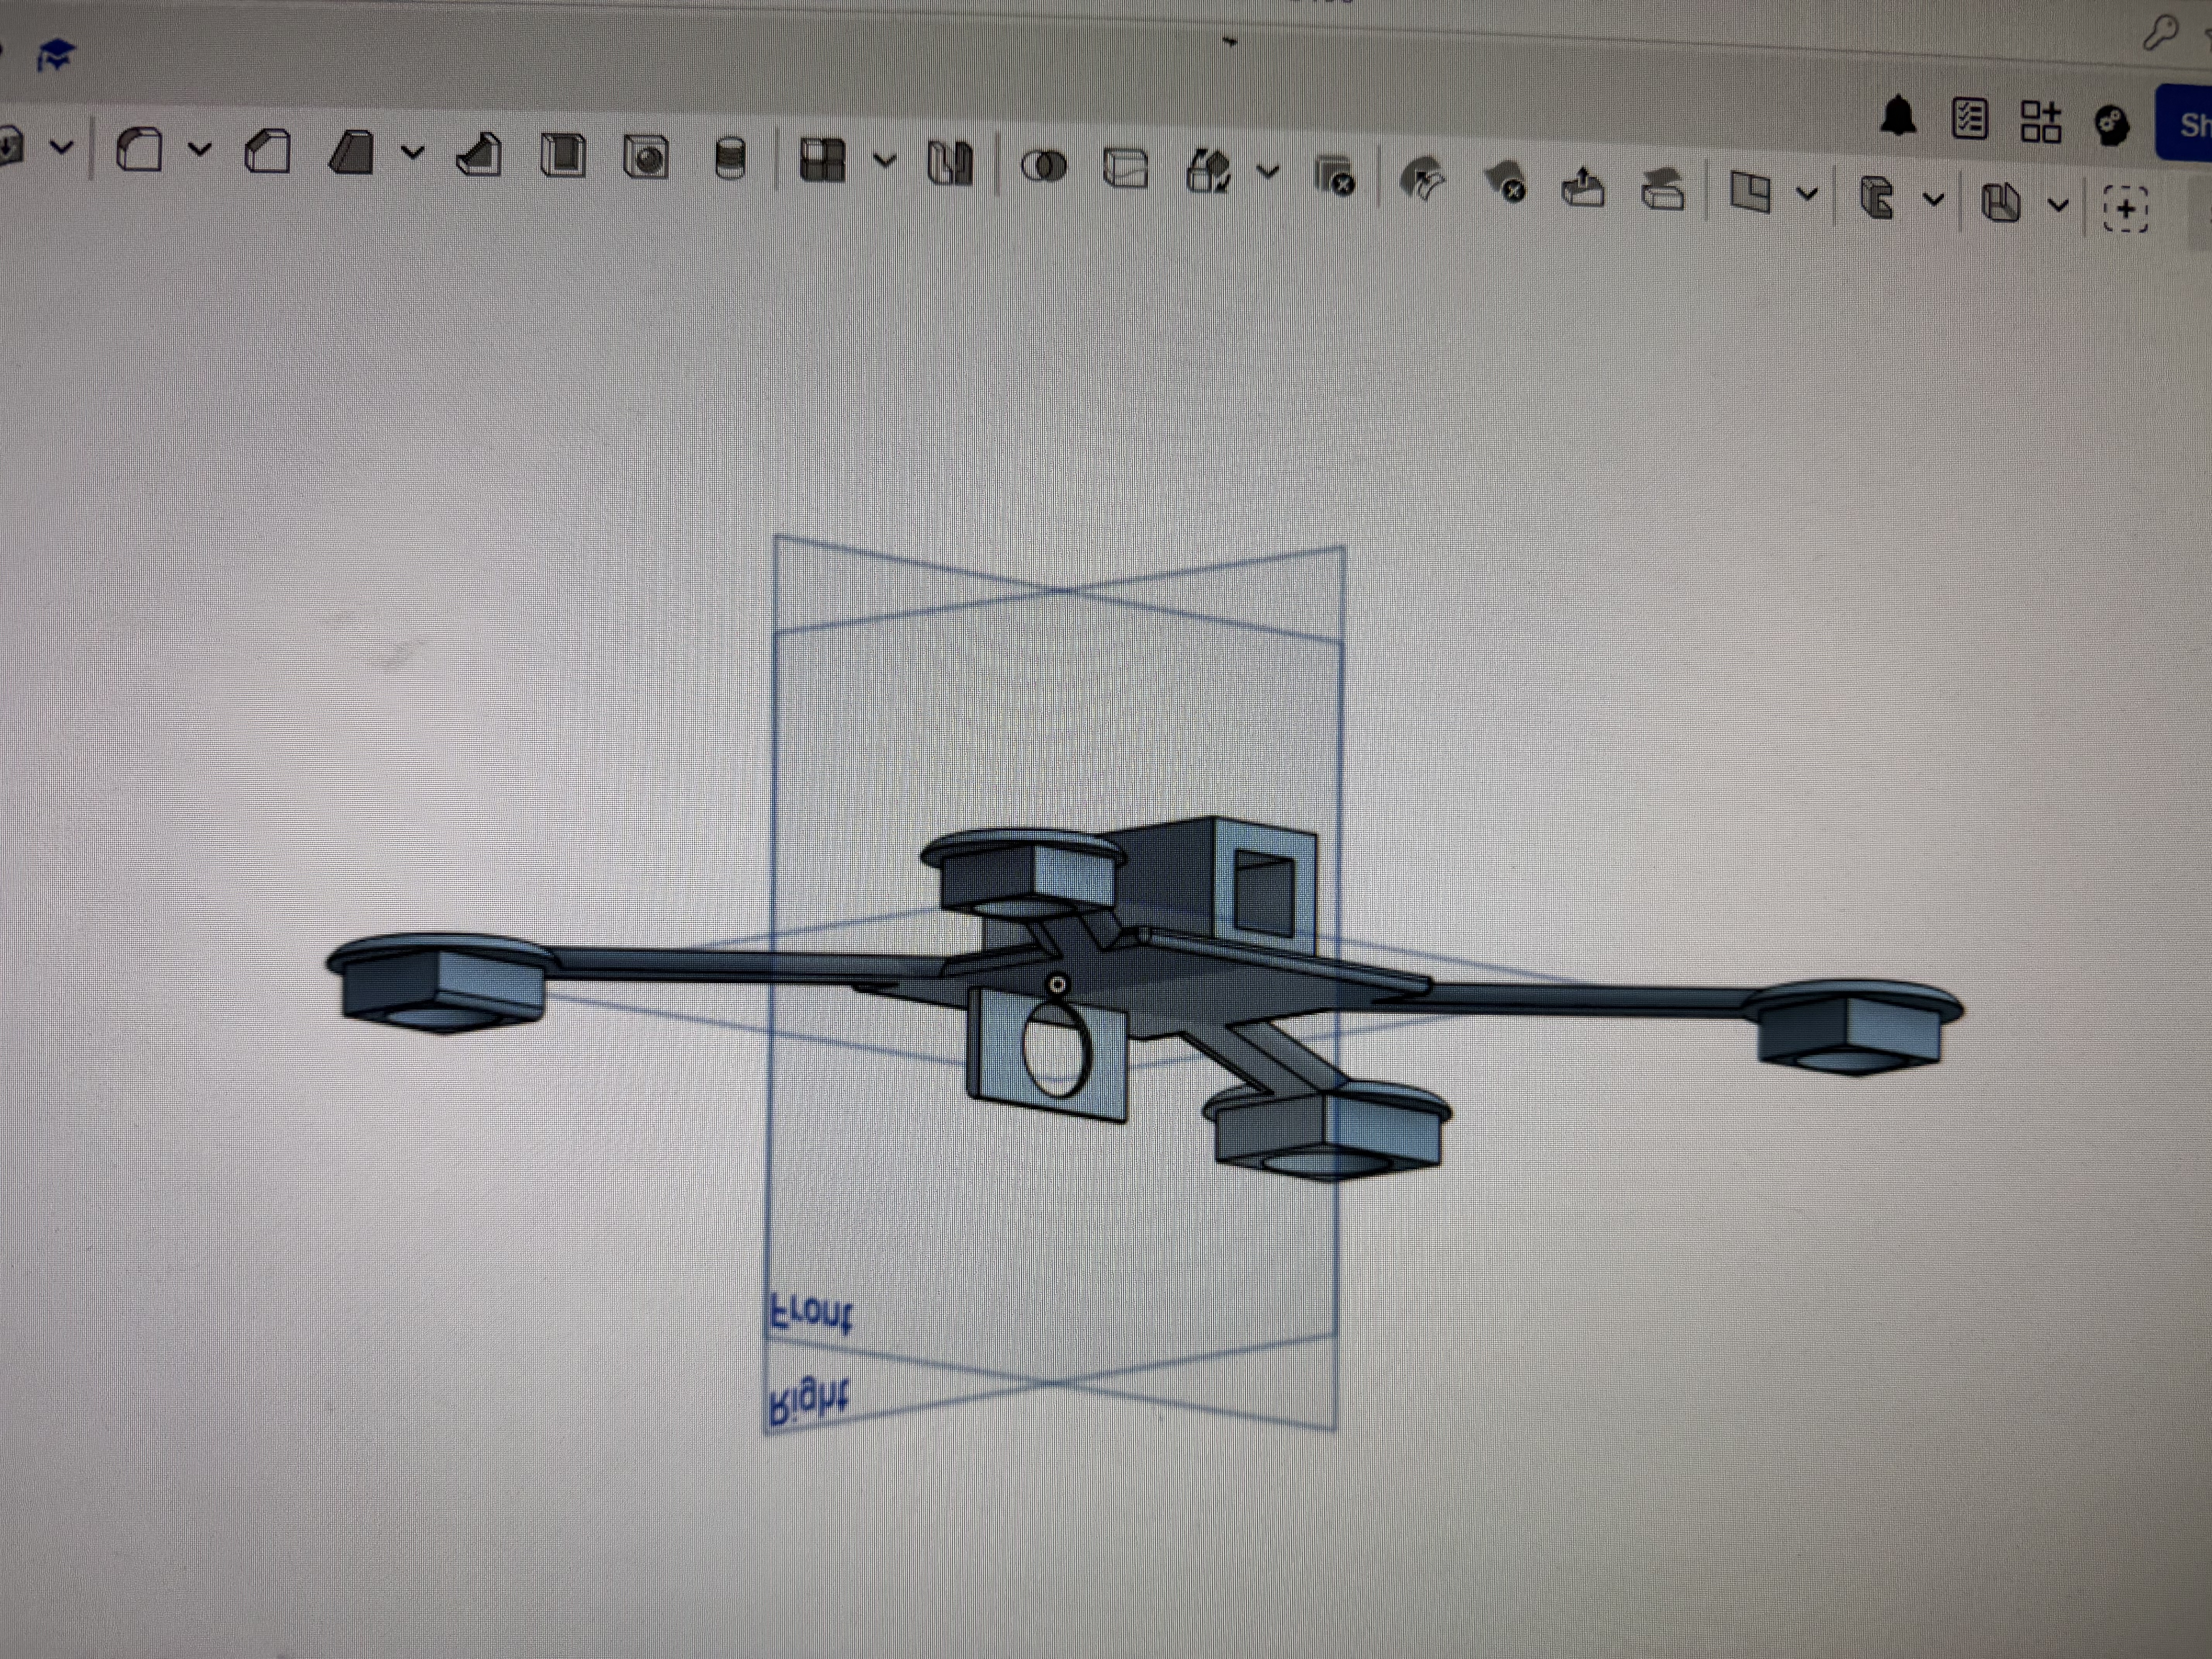Select the Hole tool

646,158
